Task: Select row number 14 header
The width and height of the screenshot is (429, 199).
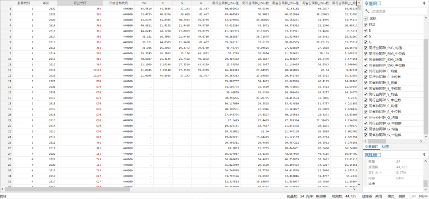Action: [6, 81]
